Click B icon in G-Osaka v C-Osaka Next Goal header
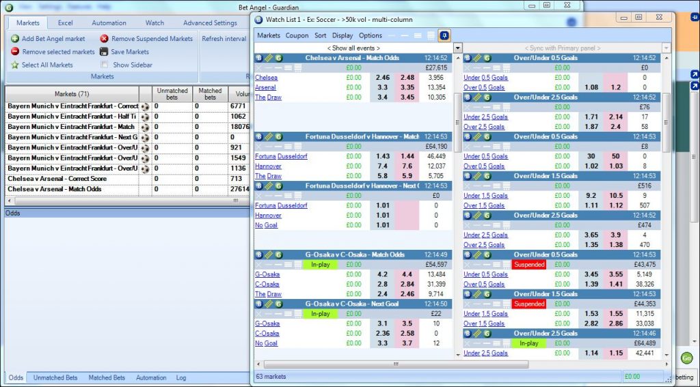The height and width of the screenshot is (387, 700). coord(258,304)
